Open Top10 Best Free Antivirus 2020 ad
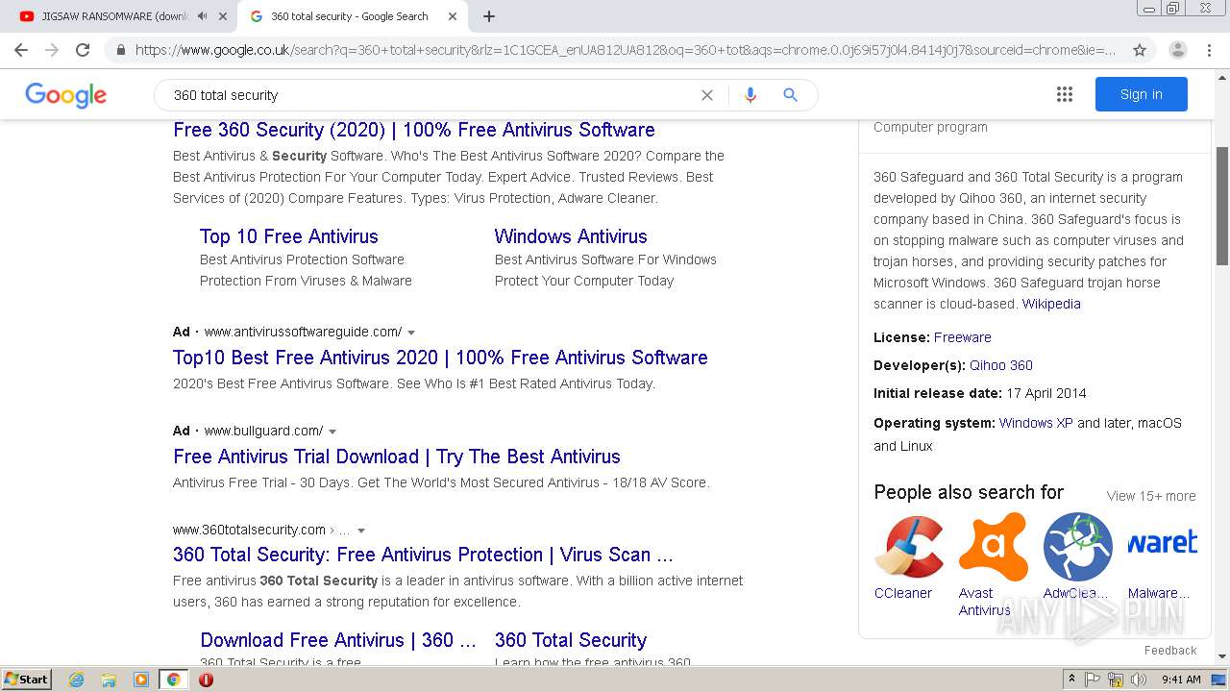The image size is (1230, 692). (440, 358)
